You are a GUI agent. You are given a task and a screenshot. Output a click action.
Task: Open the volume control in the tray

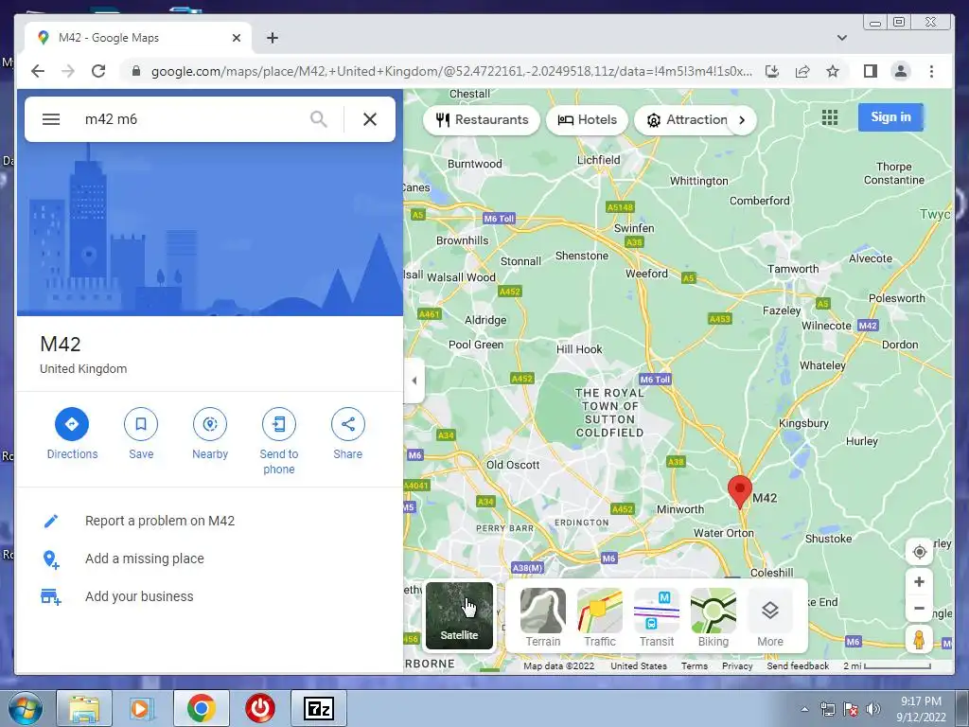click(873, 709)
